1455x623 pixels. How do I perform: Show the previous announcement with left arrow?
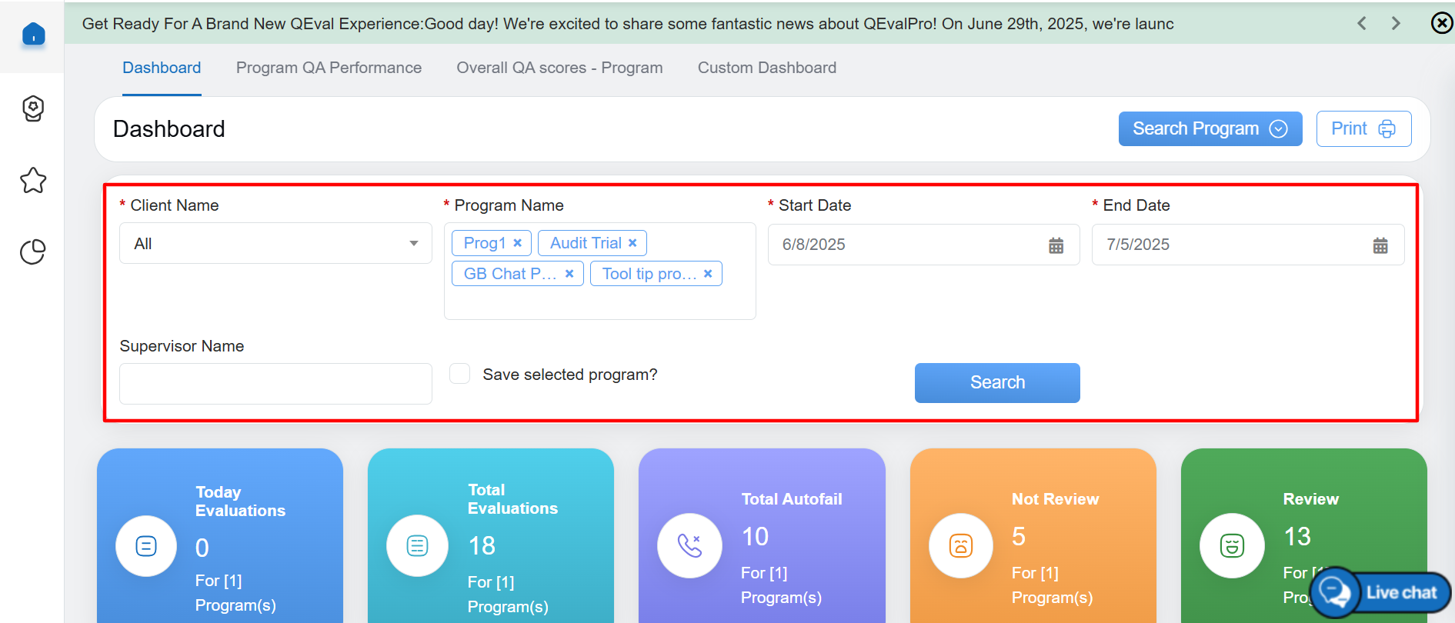pos(1362,23)
